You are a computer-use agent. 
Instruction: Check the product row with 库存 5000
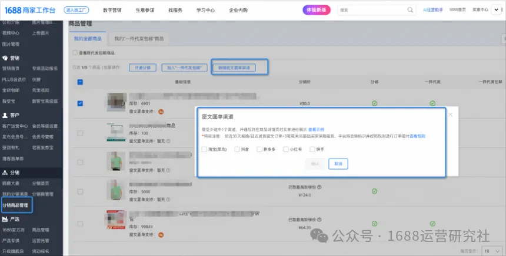point(80,191)
